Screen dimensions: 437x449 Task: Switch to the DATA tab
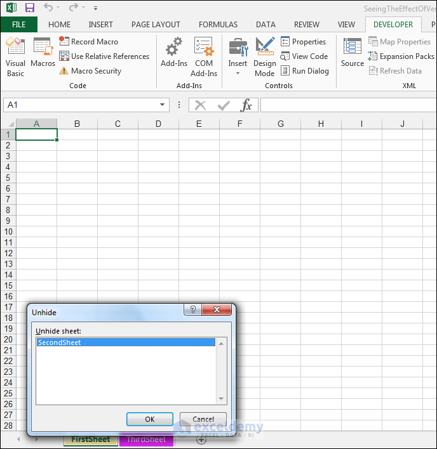[x=266, y=25]
